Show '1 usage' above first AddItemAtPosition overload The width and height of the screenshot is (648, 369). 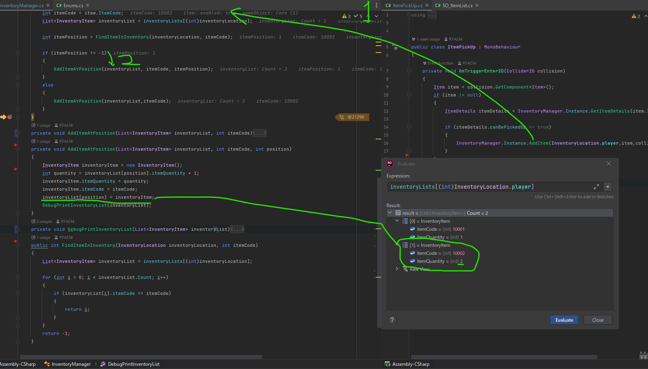pos(41,125)
